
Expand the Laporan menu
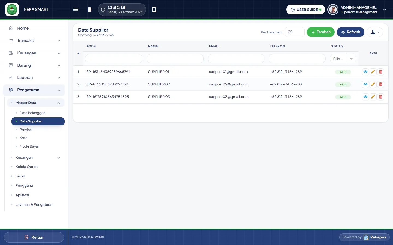(x=34, y=78)
